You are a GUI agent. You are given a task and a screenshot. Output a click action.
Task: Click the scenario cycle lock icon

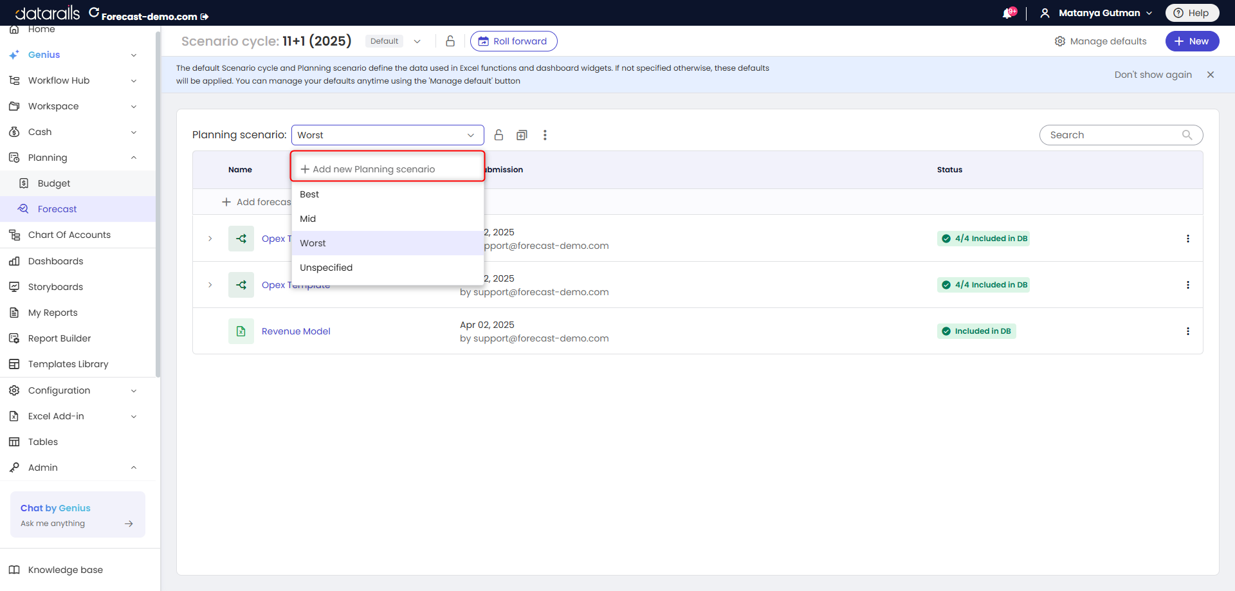point(450,41)
